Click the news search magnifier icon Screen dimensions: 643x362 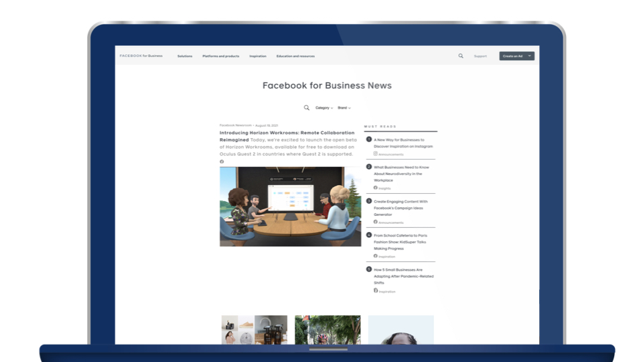(307, 107)
